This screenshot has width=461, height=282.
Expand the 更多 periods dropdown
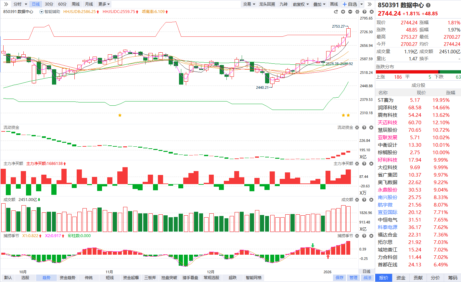(104, 4)
